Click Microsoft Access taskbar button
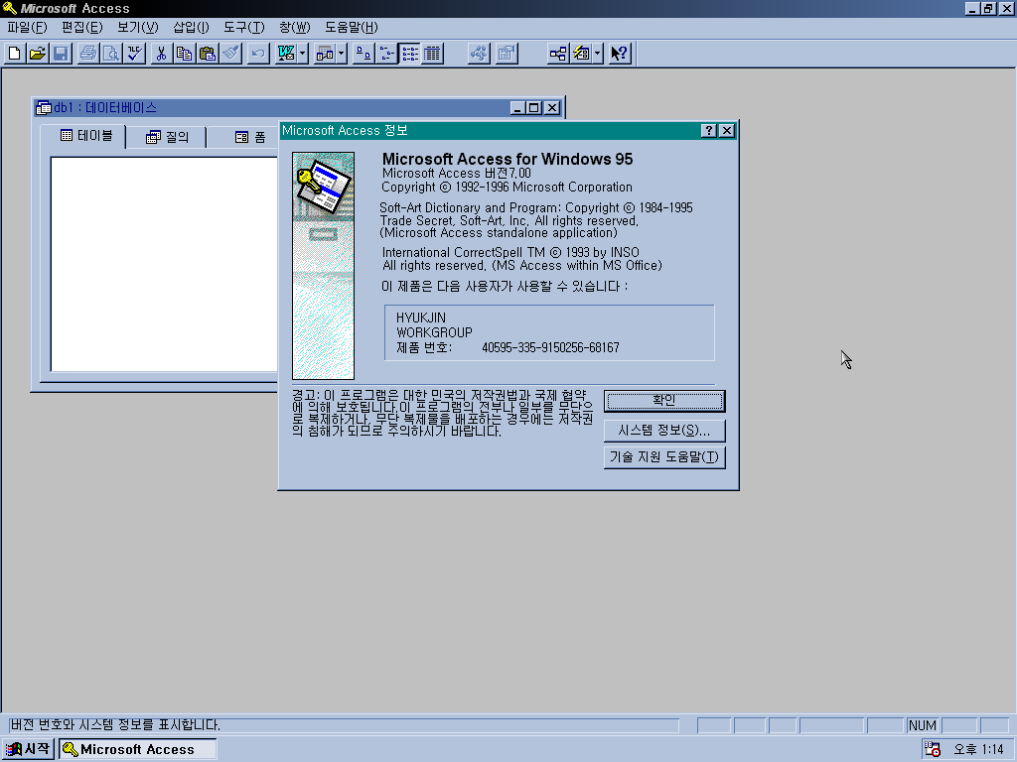Image resolution: width=1017 pixels, height=762 pixels. [138, 749]
